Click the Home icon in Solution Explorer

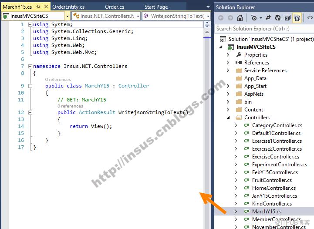240,18
